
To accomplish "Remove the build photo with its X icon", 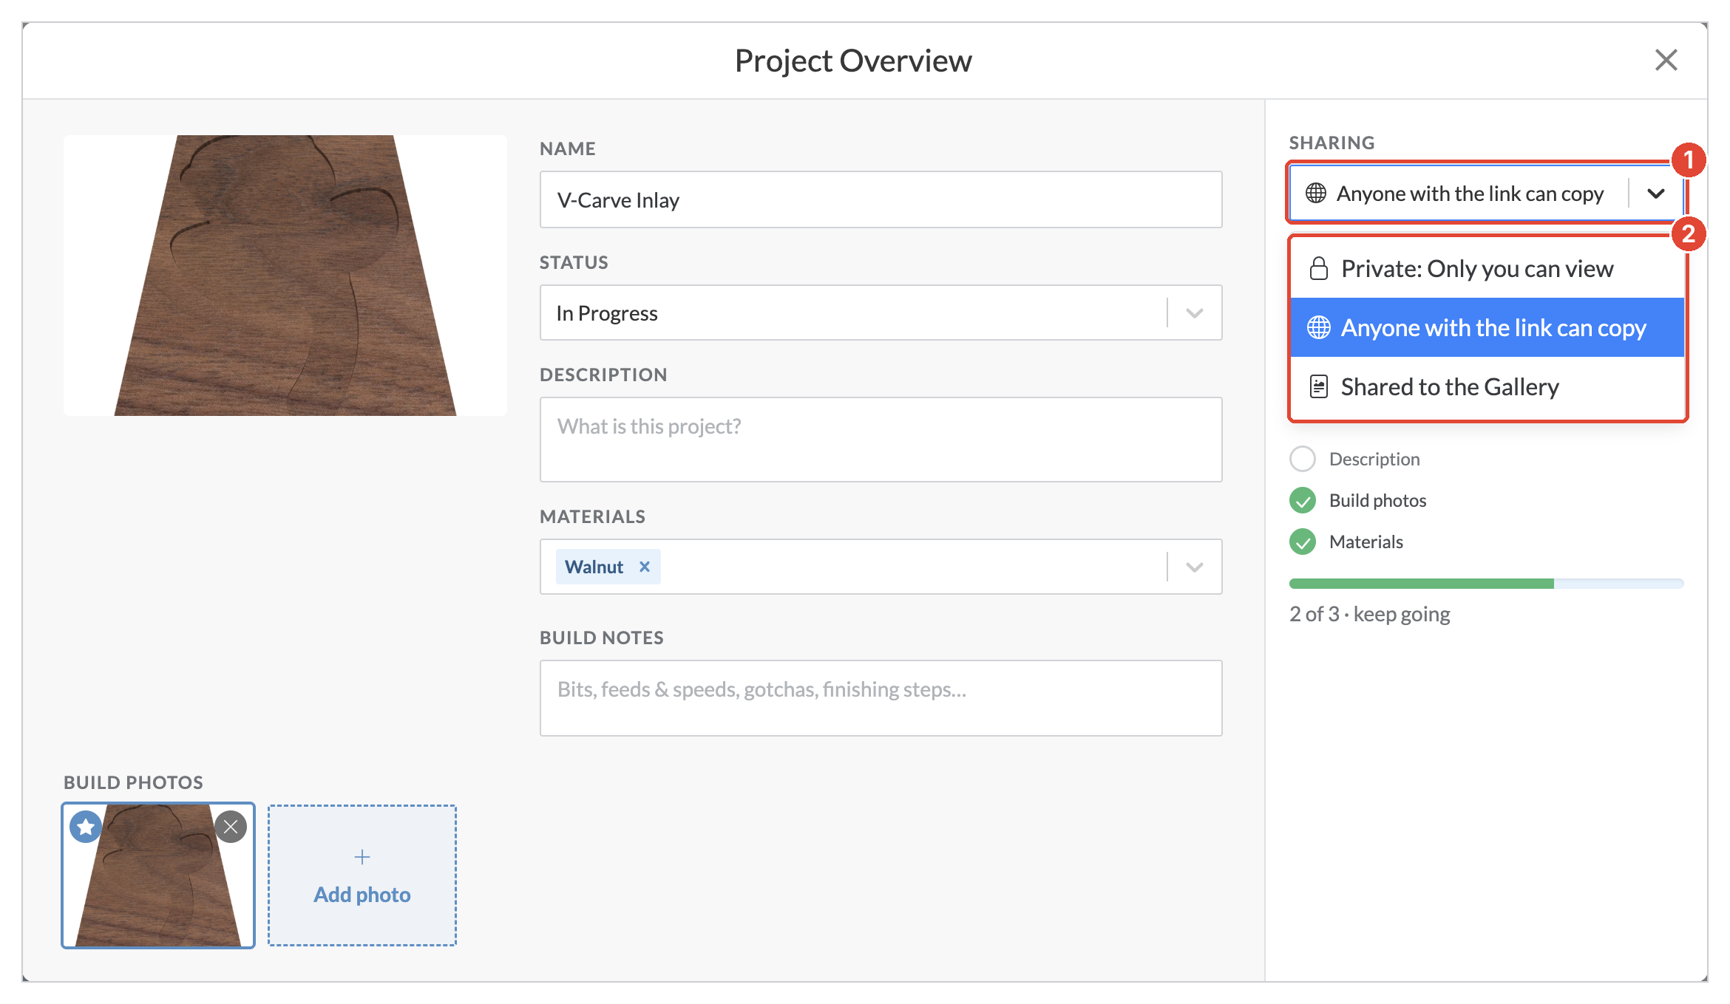I will (x=231, y=827).
